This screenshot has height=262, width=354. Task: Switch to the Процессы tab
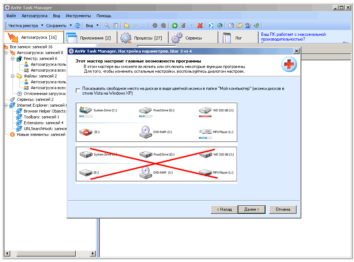(x=143, y=38)
